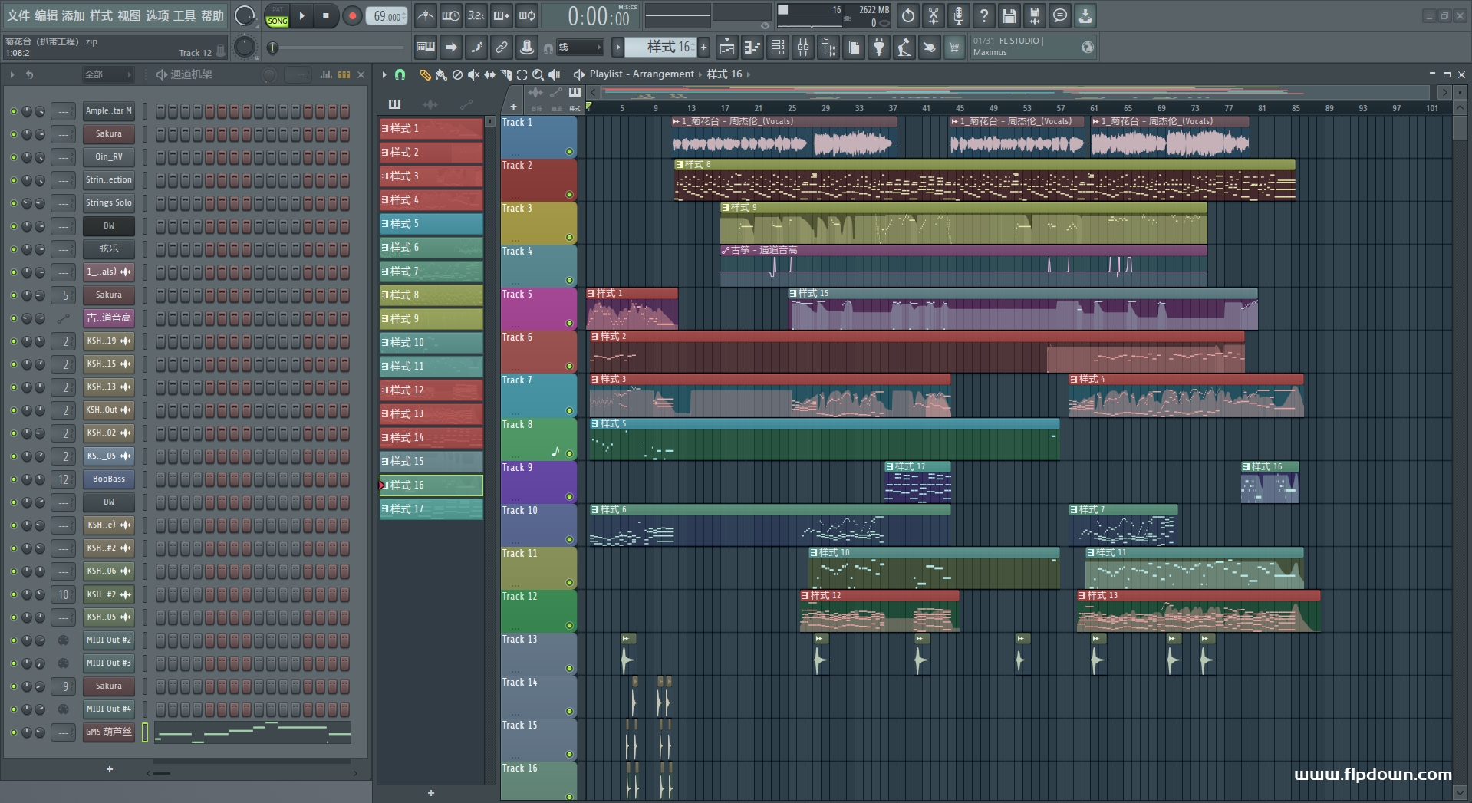Open the 添加 menu
Viewport: 1472px width, 803px height.
pos(74,15)
